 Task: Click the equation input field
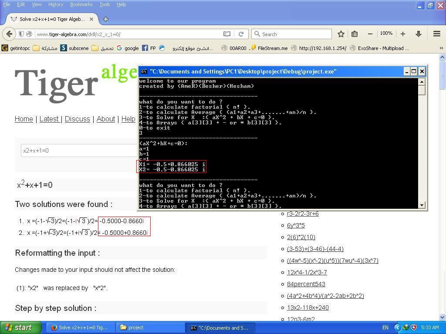[78, 150]
